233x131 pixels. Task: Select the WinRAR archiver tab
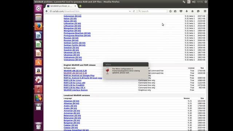click(x=61, y=6)
